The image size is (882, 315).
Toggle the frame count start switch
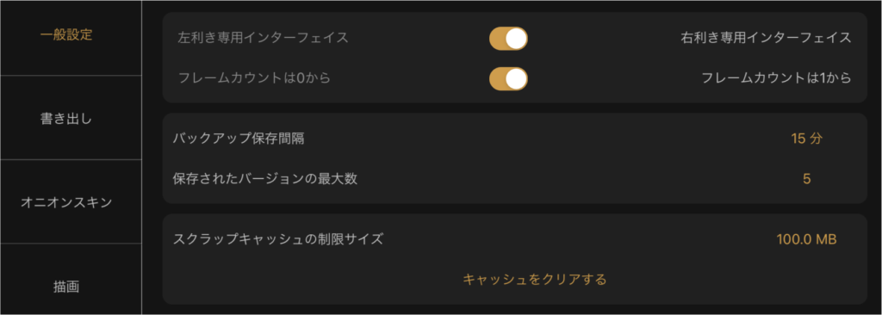click(x=508, y=79)
